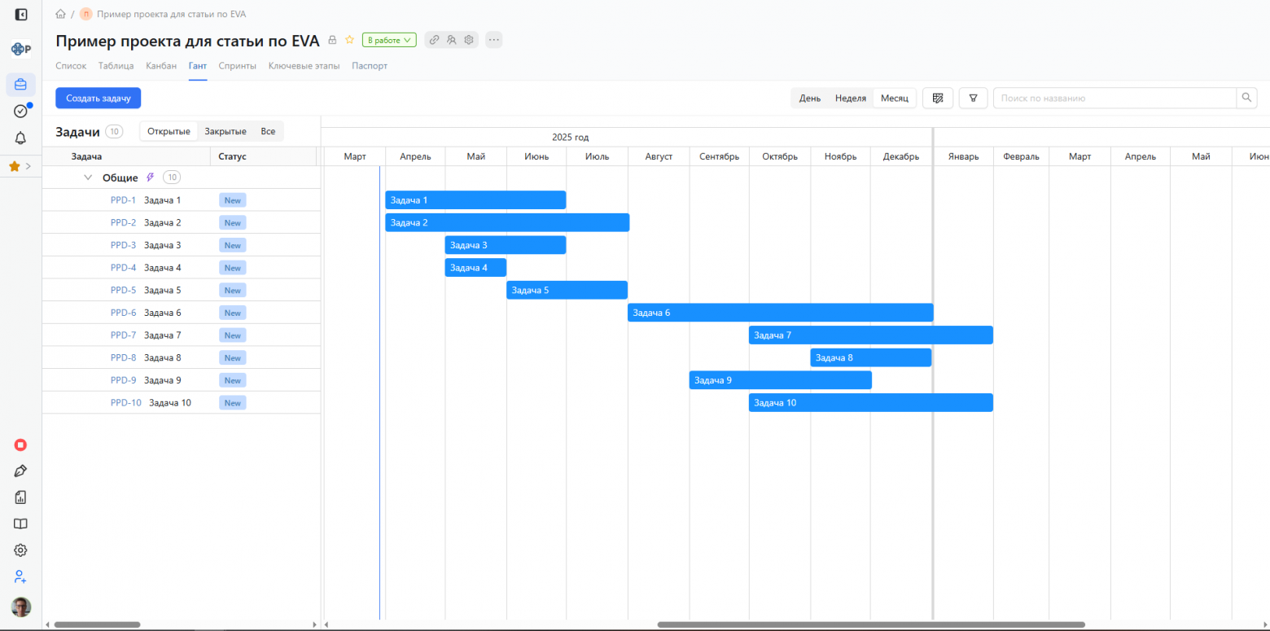Open the reports chart document icon

pos(21,497)
